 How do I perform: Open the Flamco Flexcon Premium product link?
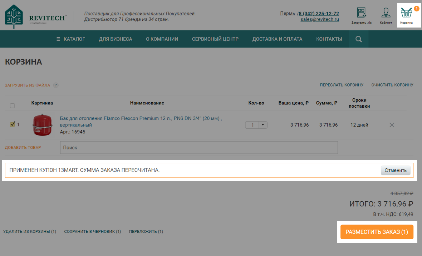pyautogui.click(x=141, y=122)
